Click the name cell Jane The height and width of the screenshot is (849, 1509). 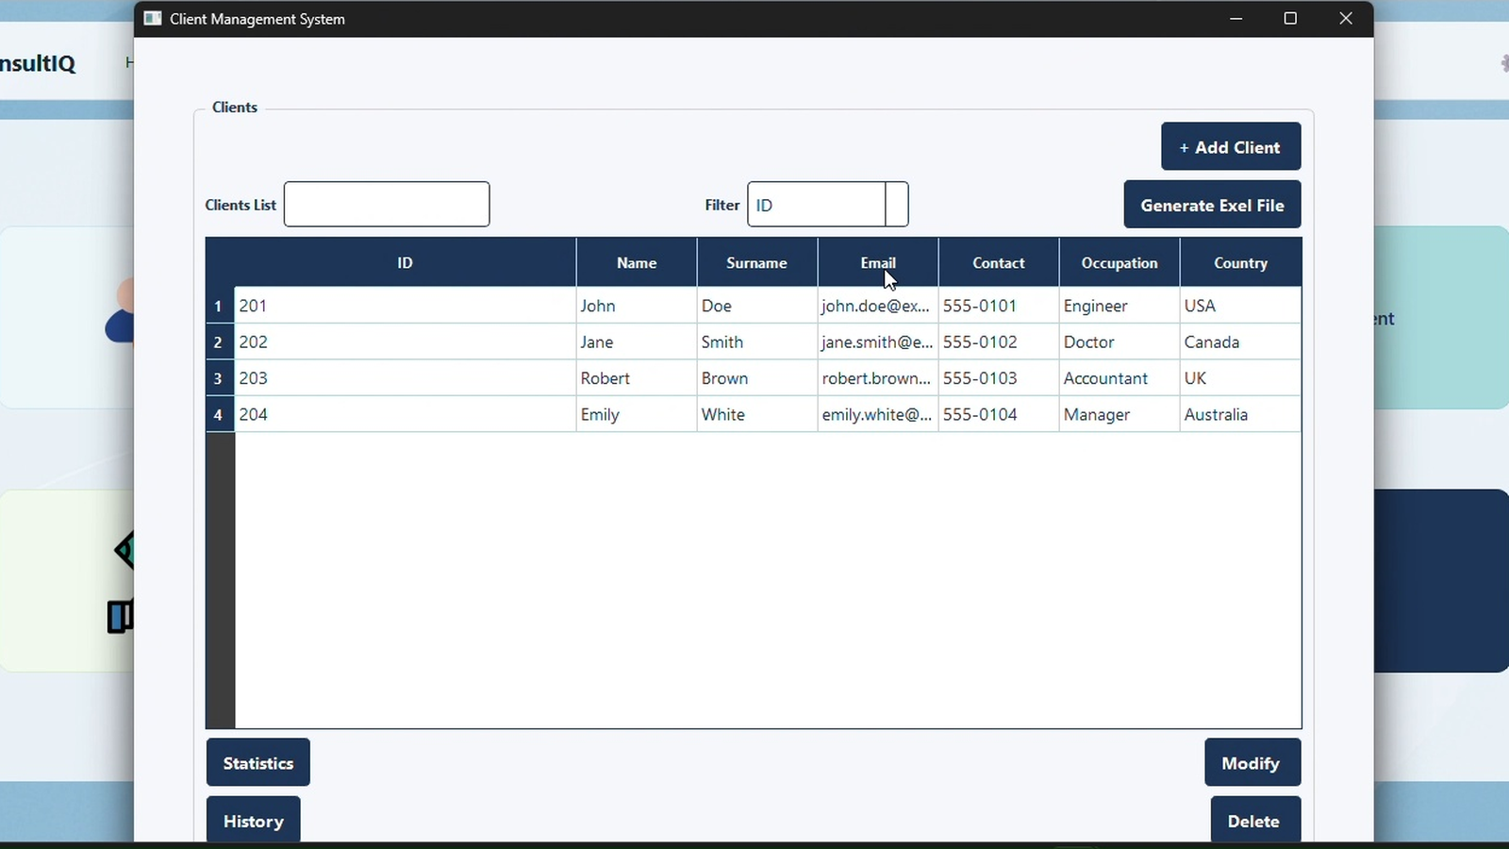(x=637, y=341)
